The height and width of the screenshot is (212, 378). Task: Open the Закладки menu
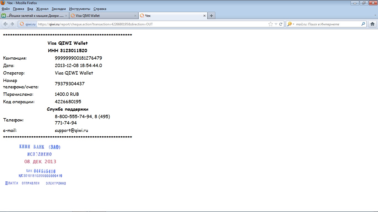(x=59, y=9)
